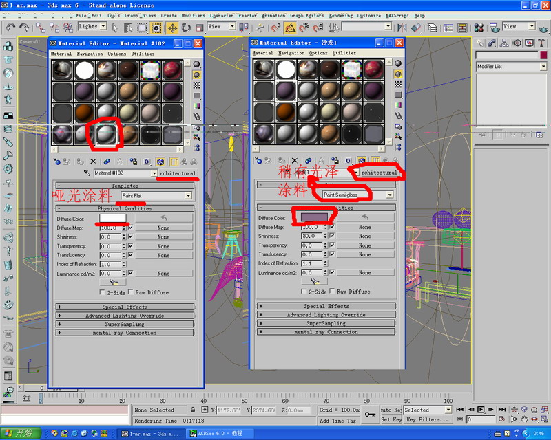Enable Raw Diffuse checkbox in right editor
551x440 pixels.
(x=332, y=291)
